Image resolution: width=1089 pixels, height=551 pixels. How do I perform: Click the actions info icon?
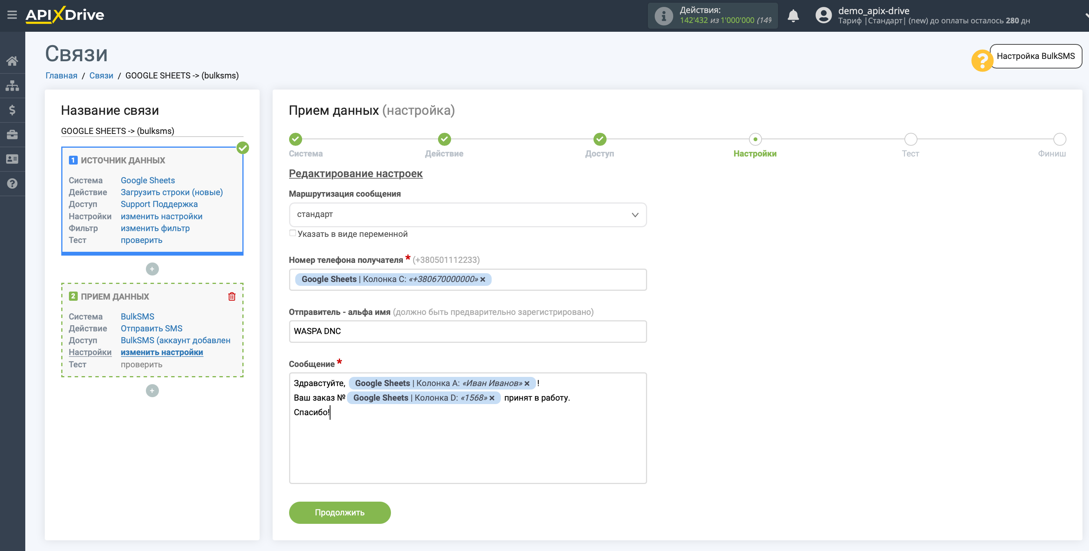pyautogui.click(x=663, y=16)
